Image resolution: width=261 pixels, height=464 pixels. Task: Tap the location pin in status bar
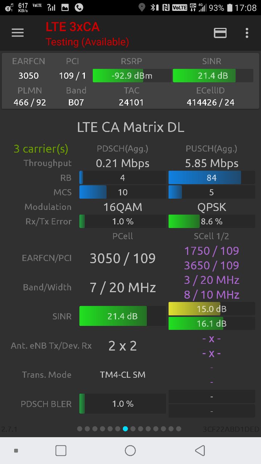click(x=142, y=7)
